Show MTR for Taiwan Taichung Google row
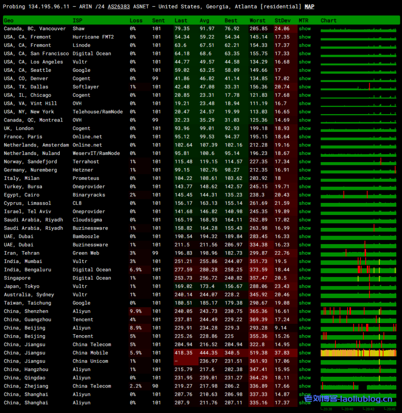 click(305, 303)
